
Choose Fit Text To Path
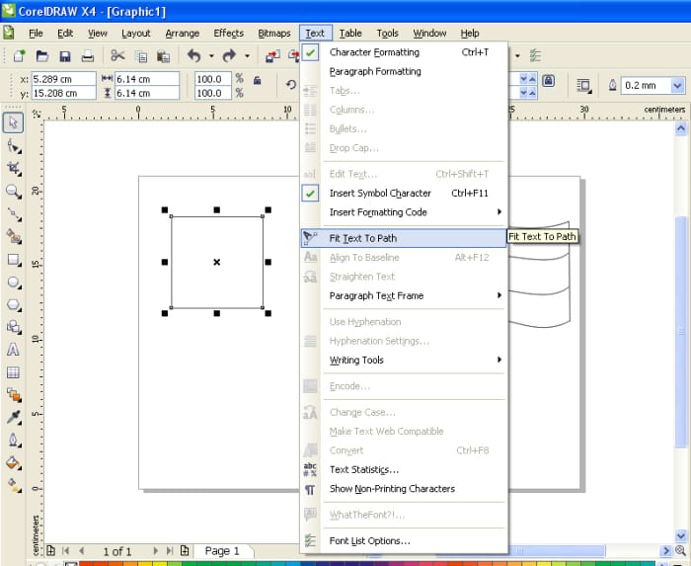[x=363, y=238]
